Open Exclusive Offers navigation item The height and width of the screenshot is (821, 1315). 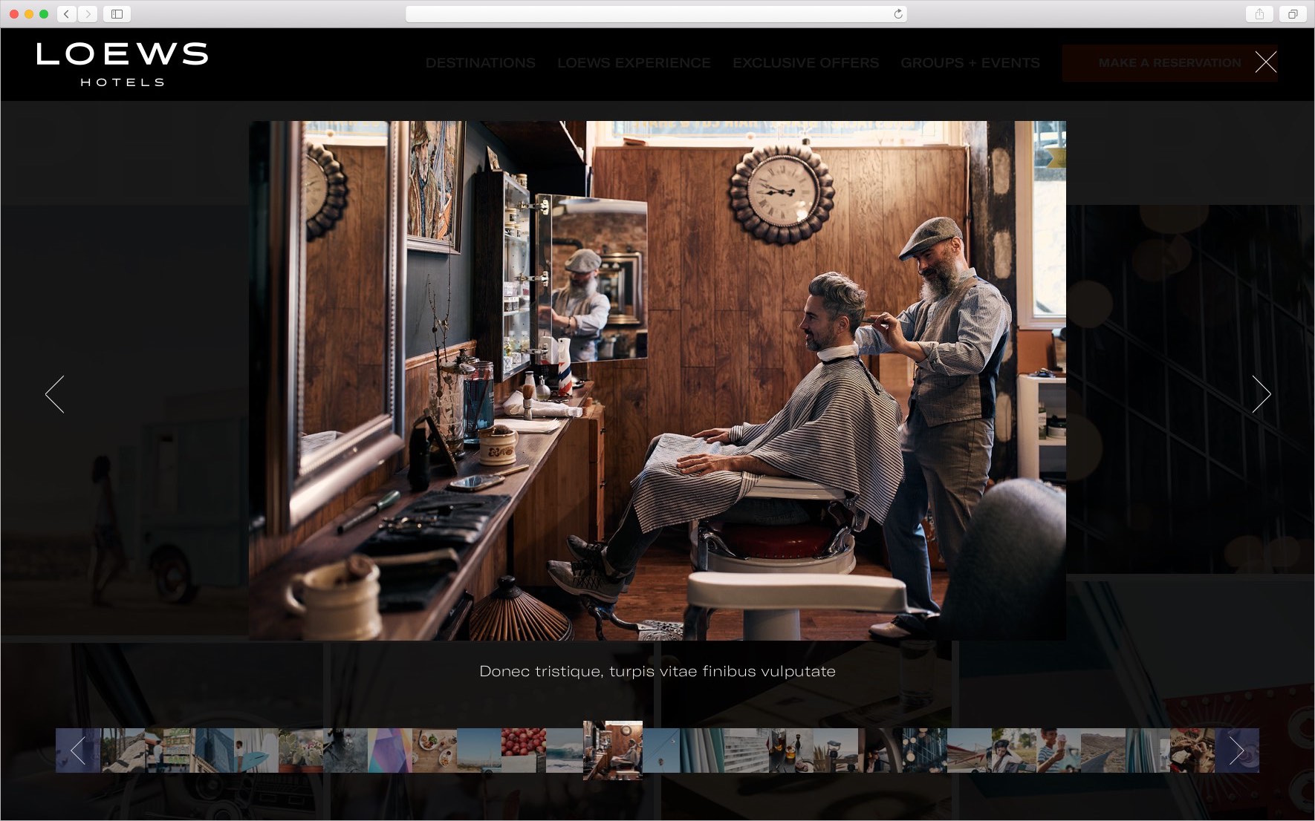pos(805,63)
